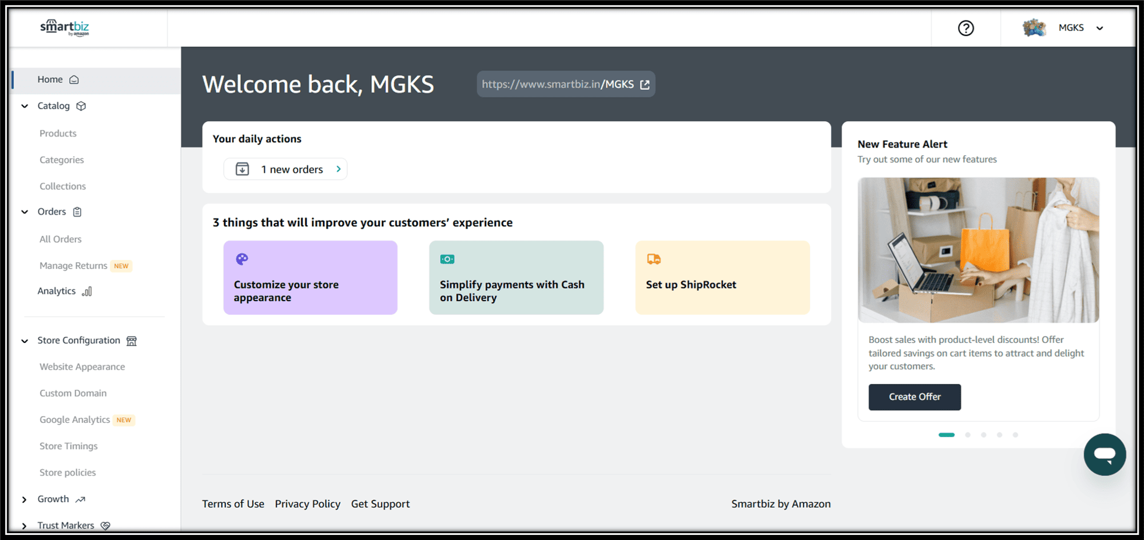Open the Privacy Policy link
This screenshot has width=1144, height=540.
[x=308, y=504]
